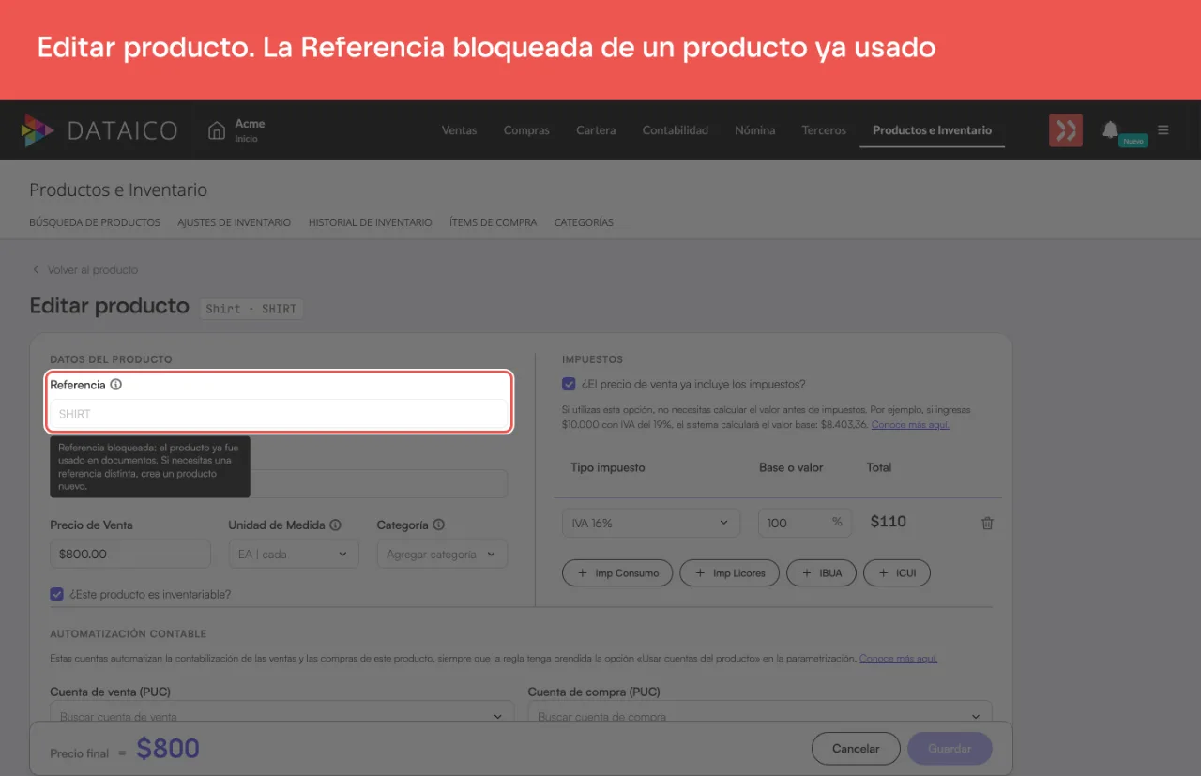
Task: Click the Guardar button
Action: (950, 749)
